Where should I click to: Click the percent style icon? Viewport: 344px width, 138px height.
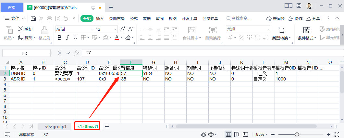point(241,38)
